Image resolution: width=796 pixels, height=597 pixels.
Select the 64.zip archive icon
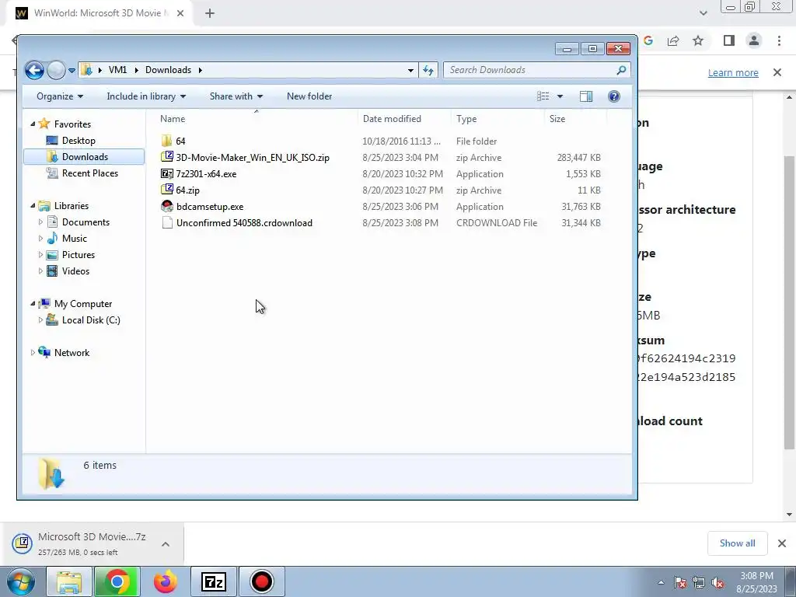pos(166,190)
